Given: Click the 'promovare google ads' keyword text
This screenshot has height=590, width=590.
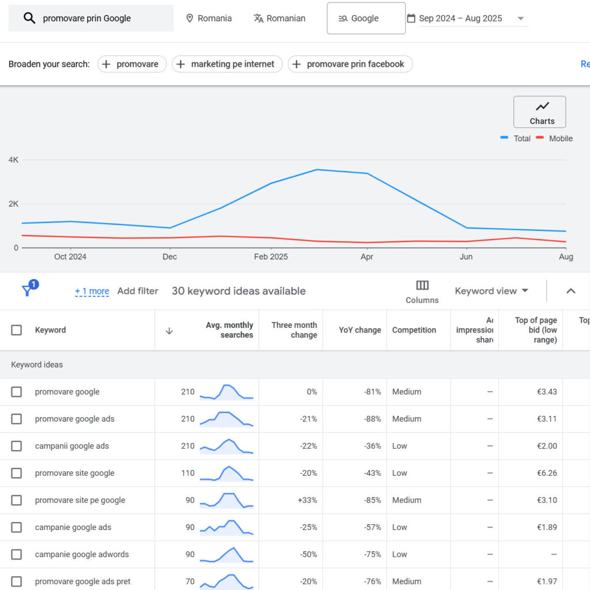Looking at the screenshot, I should click(74, 419).
